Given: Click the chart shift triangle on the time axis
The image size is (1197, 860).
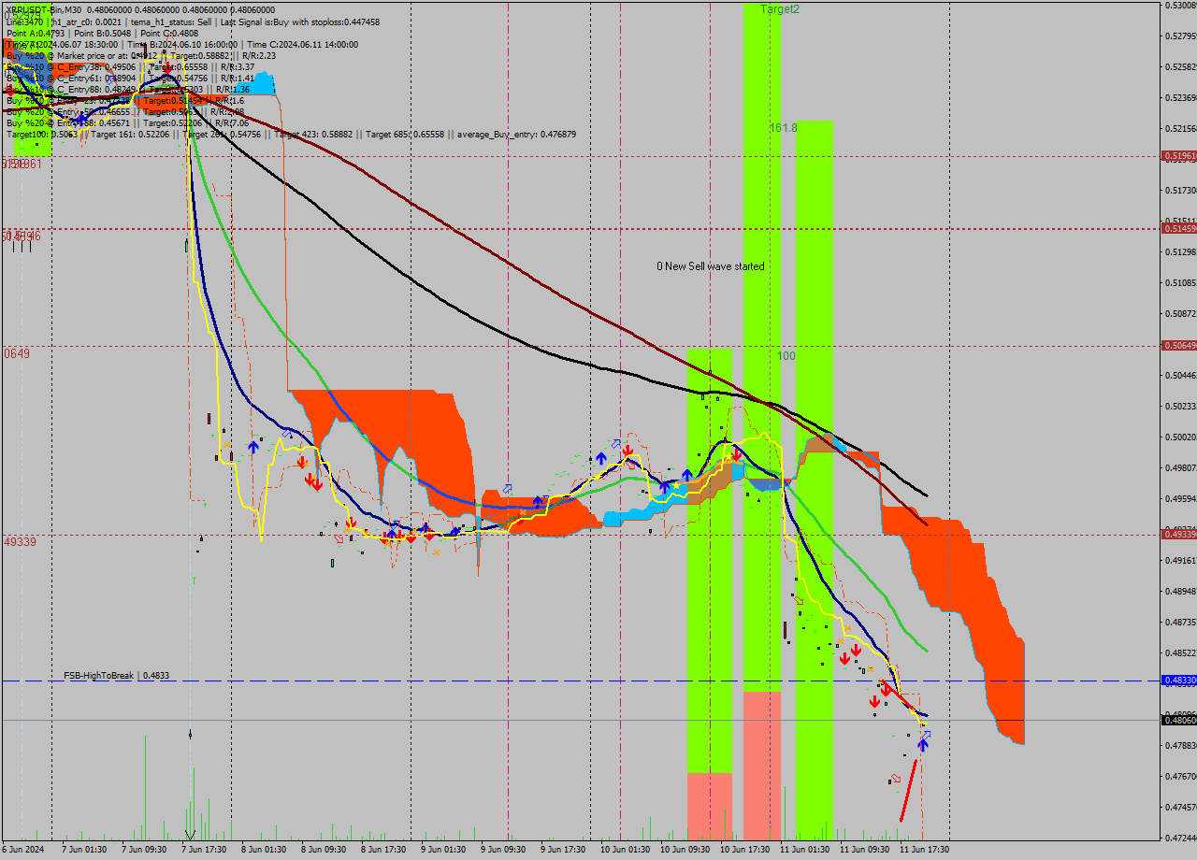Looking at the screenshot, I should [x=191, y=835].
